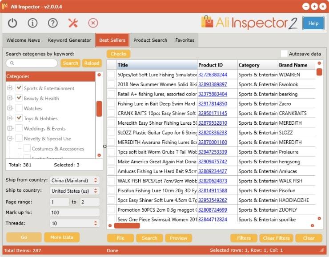Click the results table scroll-up red arrow

pyautogui.click(x=319, y=63)
